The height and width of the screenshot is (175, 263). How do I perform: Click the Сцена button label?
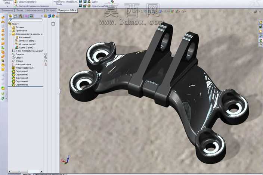tap(95, 1)
